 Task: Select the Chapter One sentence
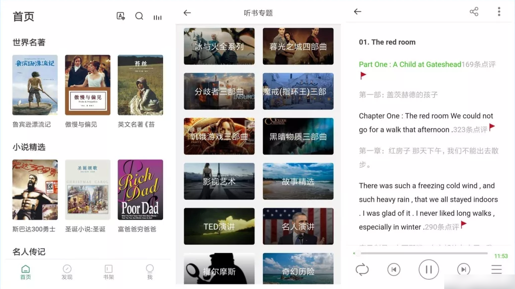(426, 123)
